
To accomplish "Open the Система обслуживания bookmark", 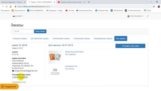I will [133, 11].
